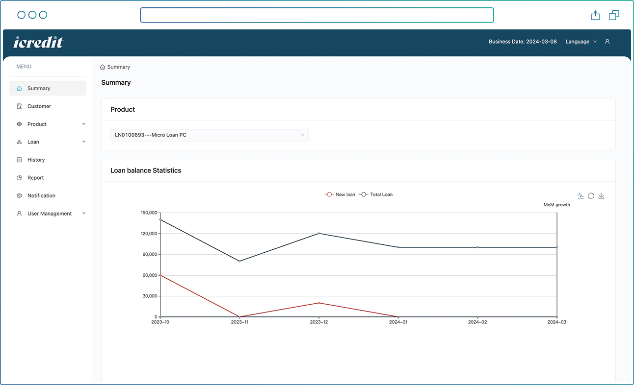The height and width of the screenshot is (385, 634).
Task: Open User Management in the sidebar menu
Action: [x=48, y=214]
